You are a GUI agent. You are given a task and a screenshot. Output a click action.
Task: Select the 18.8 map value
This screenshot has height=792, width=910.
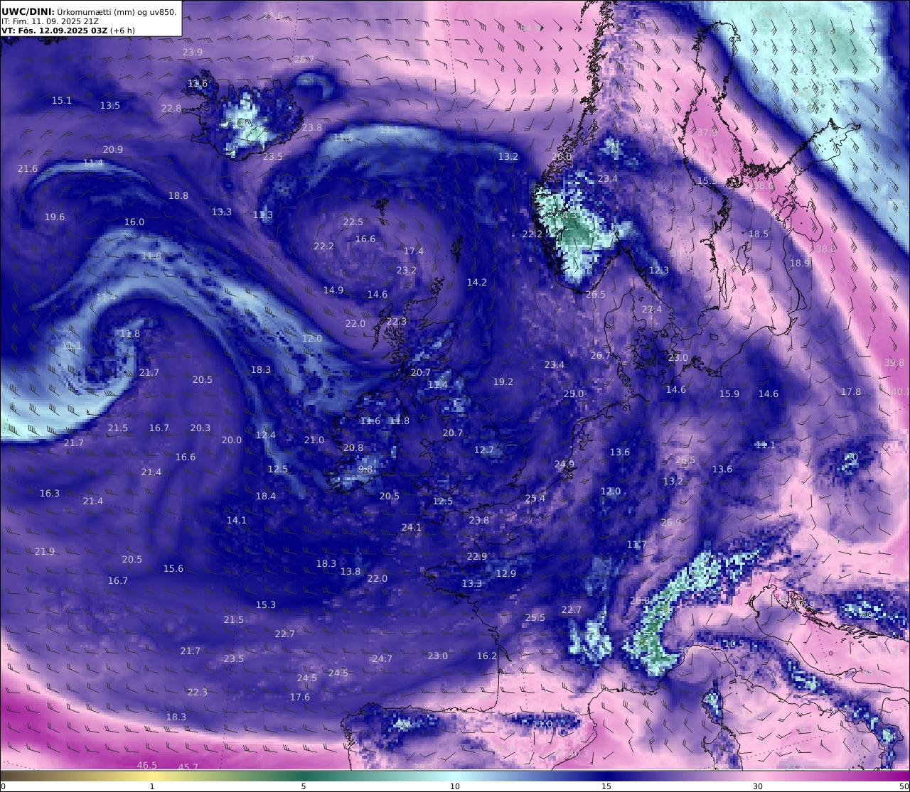coord(178,196)
